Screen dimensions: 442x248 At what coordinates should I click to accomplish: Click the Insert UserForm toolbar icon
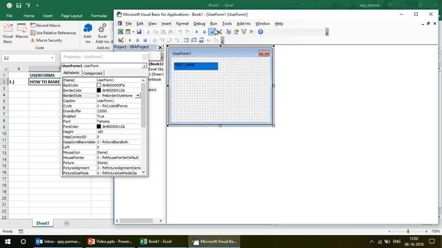point(128,32)
